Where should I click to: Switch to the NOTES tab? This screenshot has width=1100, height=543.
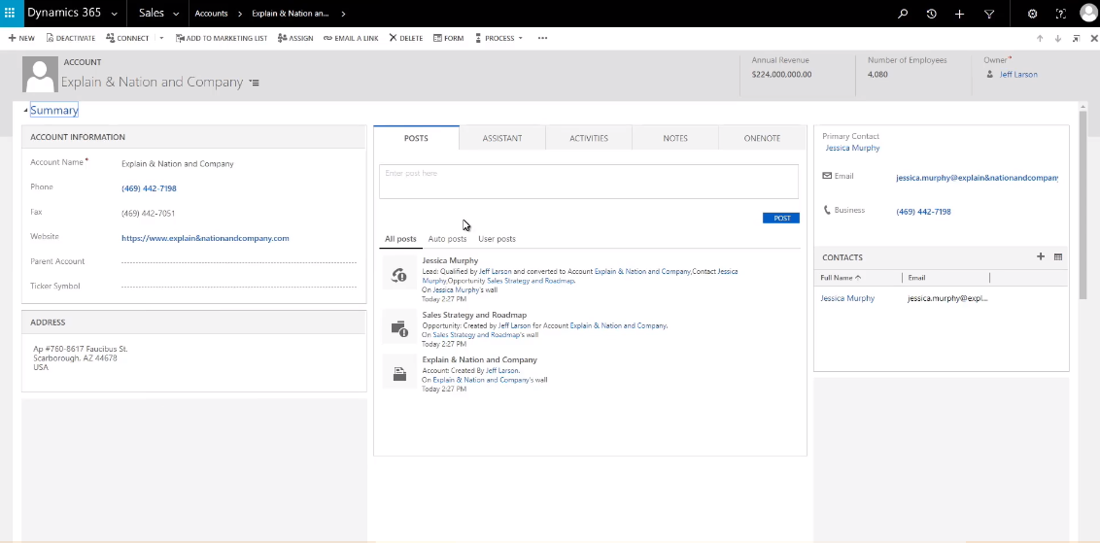coord(675,138)
